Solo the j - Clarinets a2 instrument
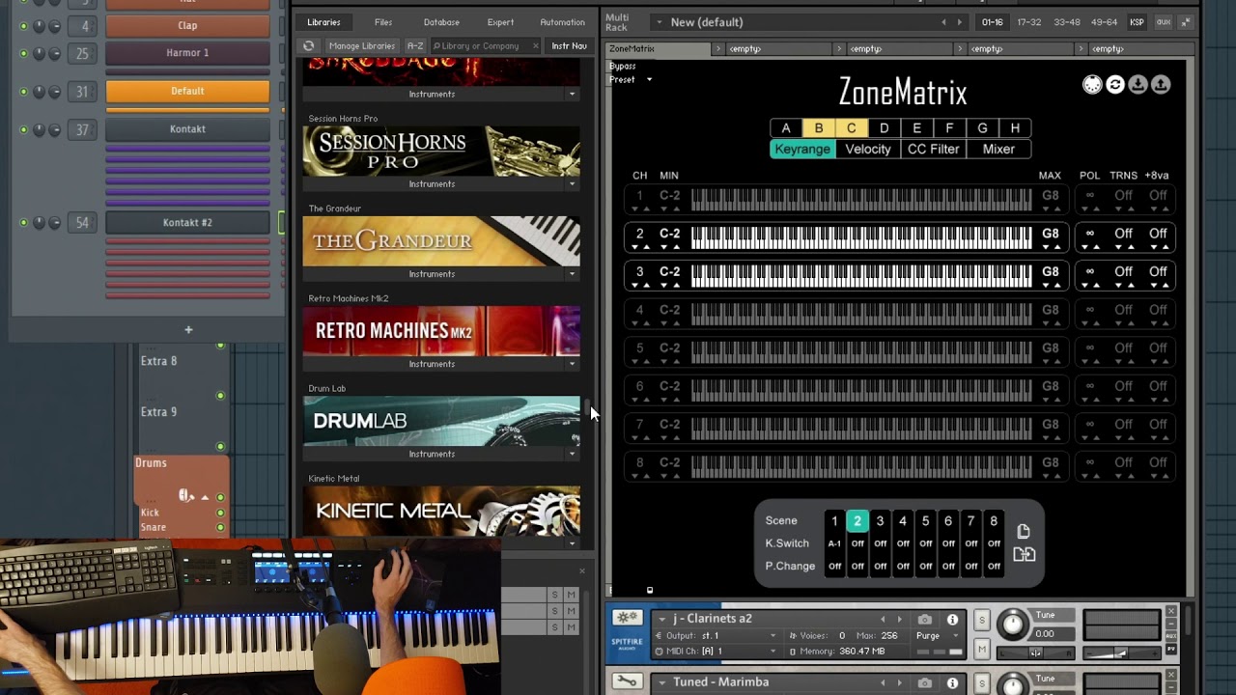The image size is (1236, 695). [x=982, y=620]
